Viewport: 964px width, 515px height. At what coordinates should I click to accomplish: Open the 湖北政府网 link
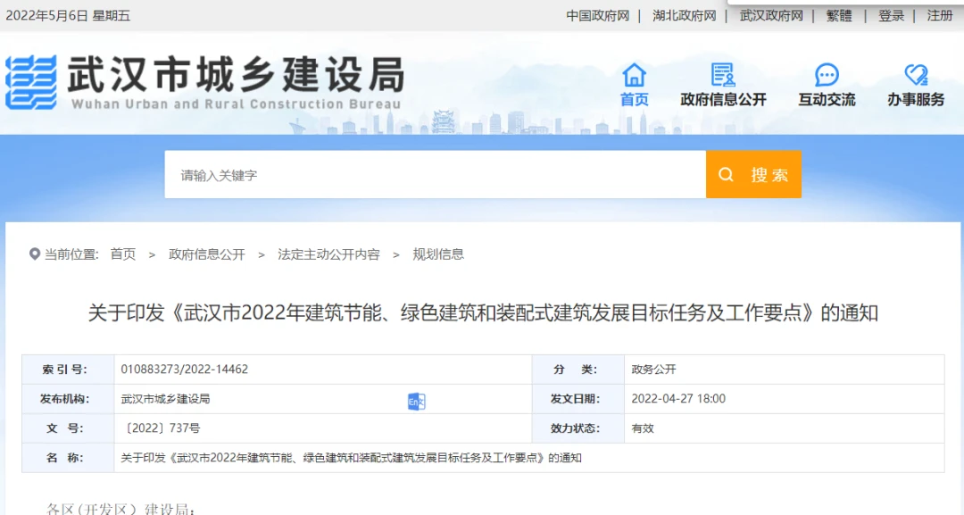coord(684,16)
